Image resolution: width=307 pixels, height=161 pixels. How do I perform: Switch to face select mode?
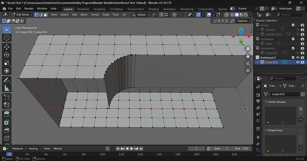click(x=46, y=15)
